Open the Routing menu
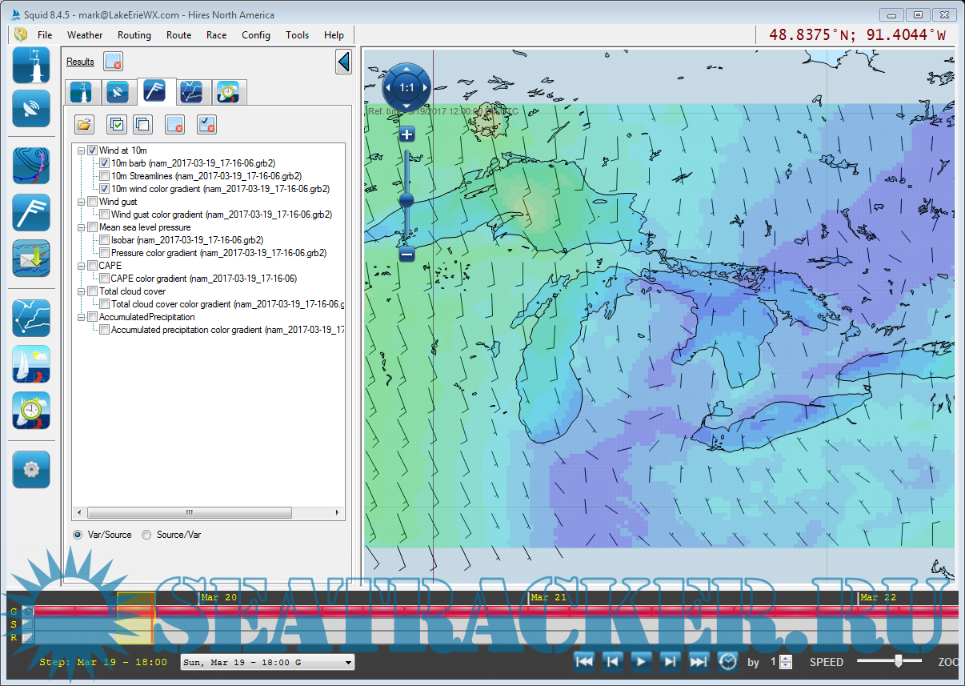This screenshot has width=965, height=686. coord(134,35)
